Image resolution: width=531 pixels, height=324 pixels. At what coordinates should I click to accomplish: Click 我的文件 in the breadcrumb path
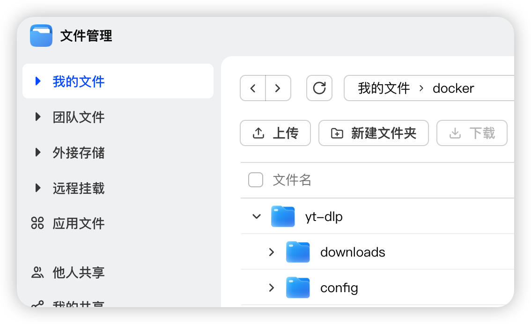pyautogui.click(x=383, y=88)
